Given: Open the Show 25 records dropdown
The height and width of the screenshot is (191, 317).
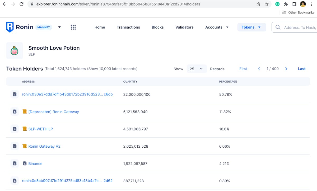Looking at the screenshot, I should click(197, 69).
